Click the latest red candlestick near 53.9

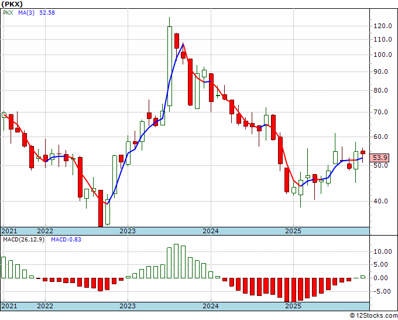click(363, 152)
